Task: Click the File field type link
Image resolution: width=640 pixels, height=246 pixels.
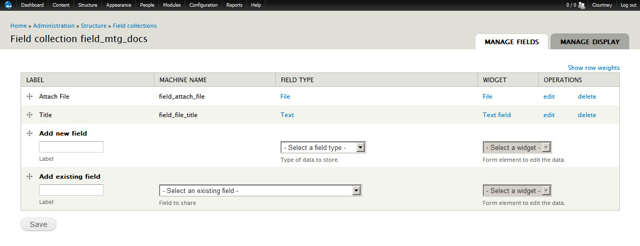Action: click(x=285, y=96)
